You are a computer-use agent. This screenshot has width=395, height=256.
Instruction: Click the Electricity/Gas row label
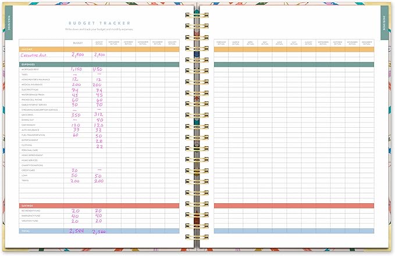coord(30,90)
